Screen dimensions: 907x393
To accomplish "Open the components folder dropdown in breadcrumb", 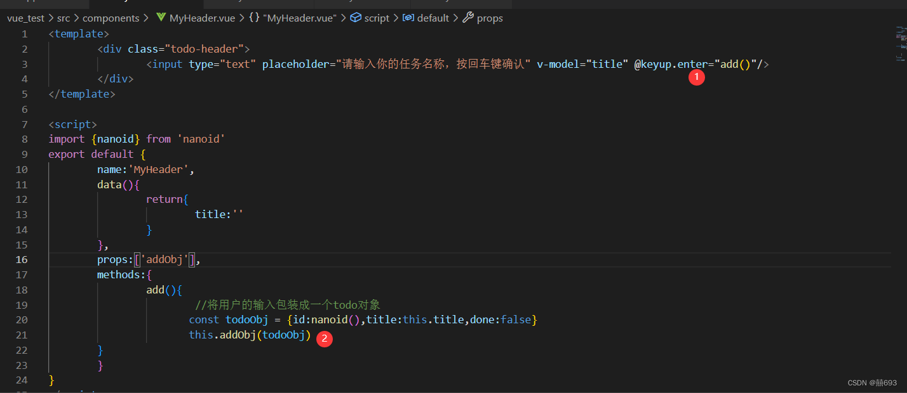I will [x=111, y=18].
